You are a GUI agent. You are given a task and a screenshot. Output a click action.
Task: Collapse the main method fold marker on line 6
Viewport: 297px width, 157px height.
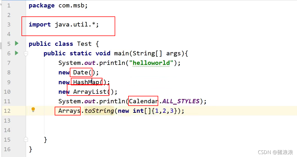coord(26,54)
